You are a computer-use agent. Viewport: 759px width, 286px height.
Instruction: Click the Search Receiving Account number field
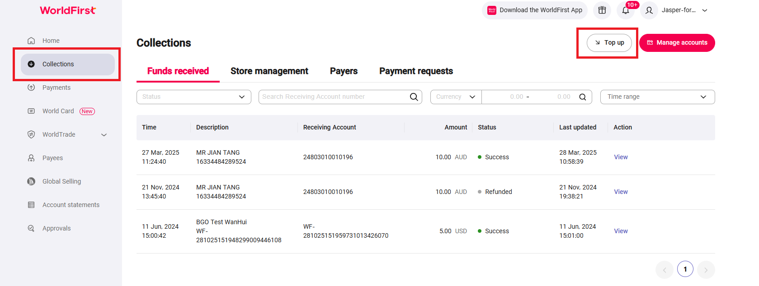(335, 97)
